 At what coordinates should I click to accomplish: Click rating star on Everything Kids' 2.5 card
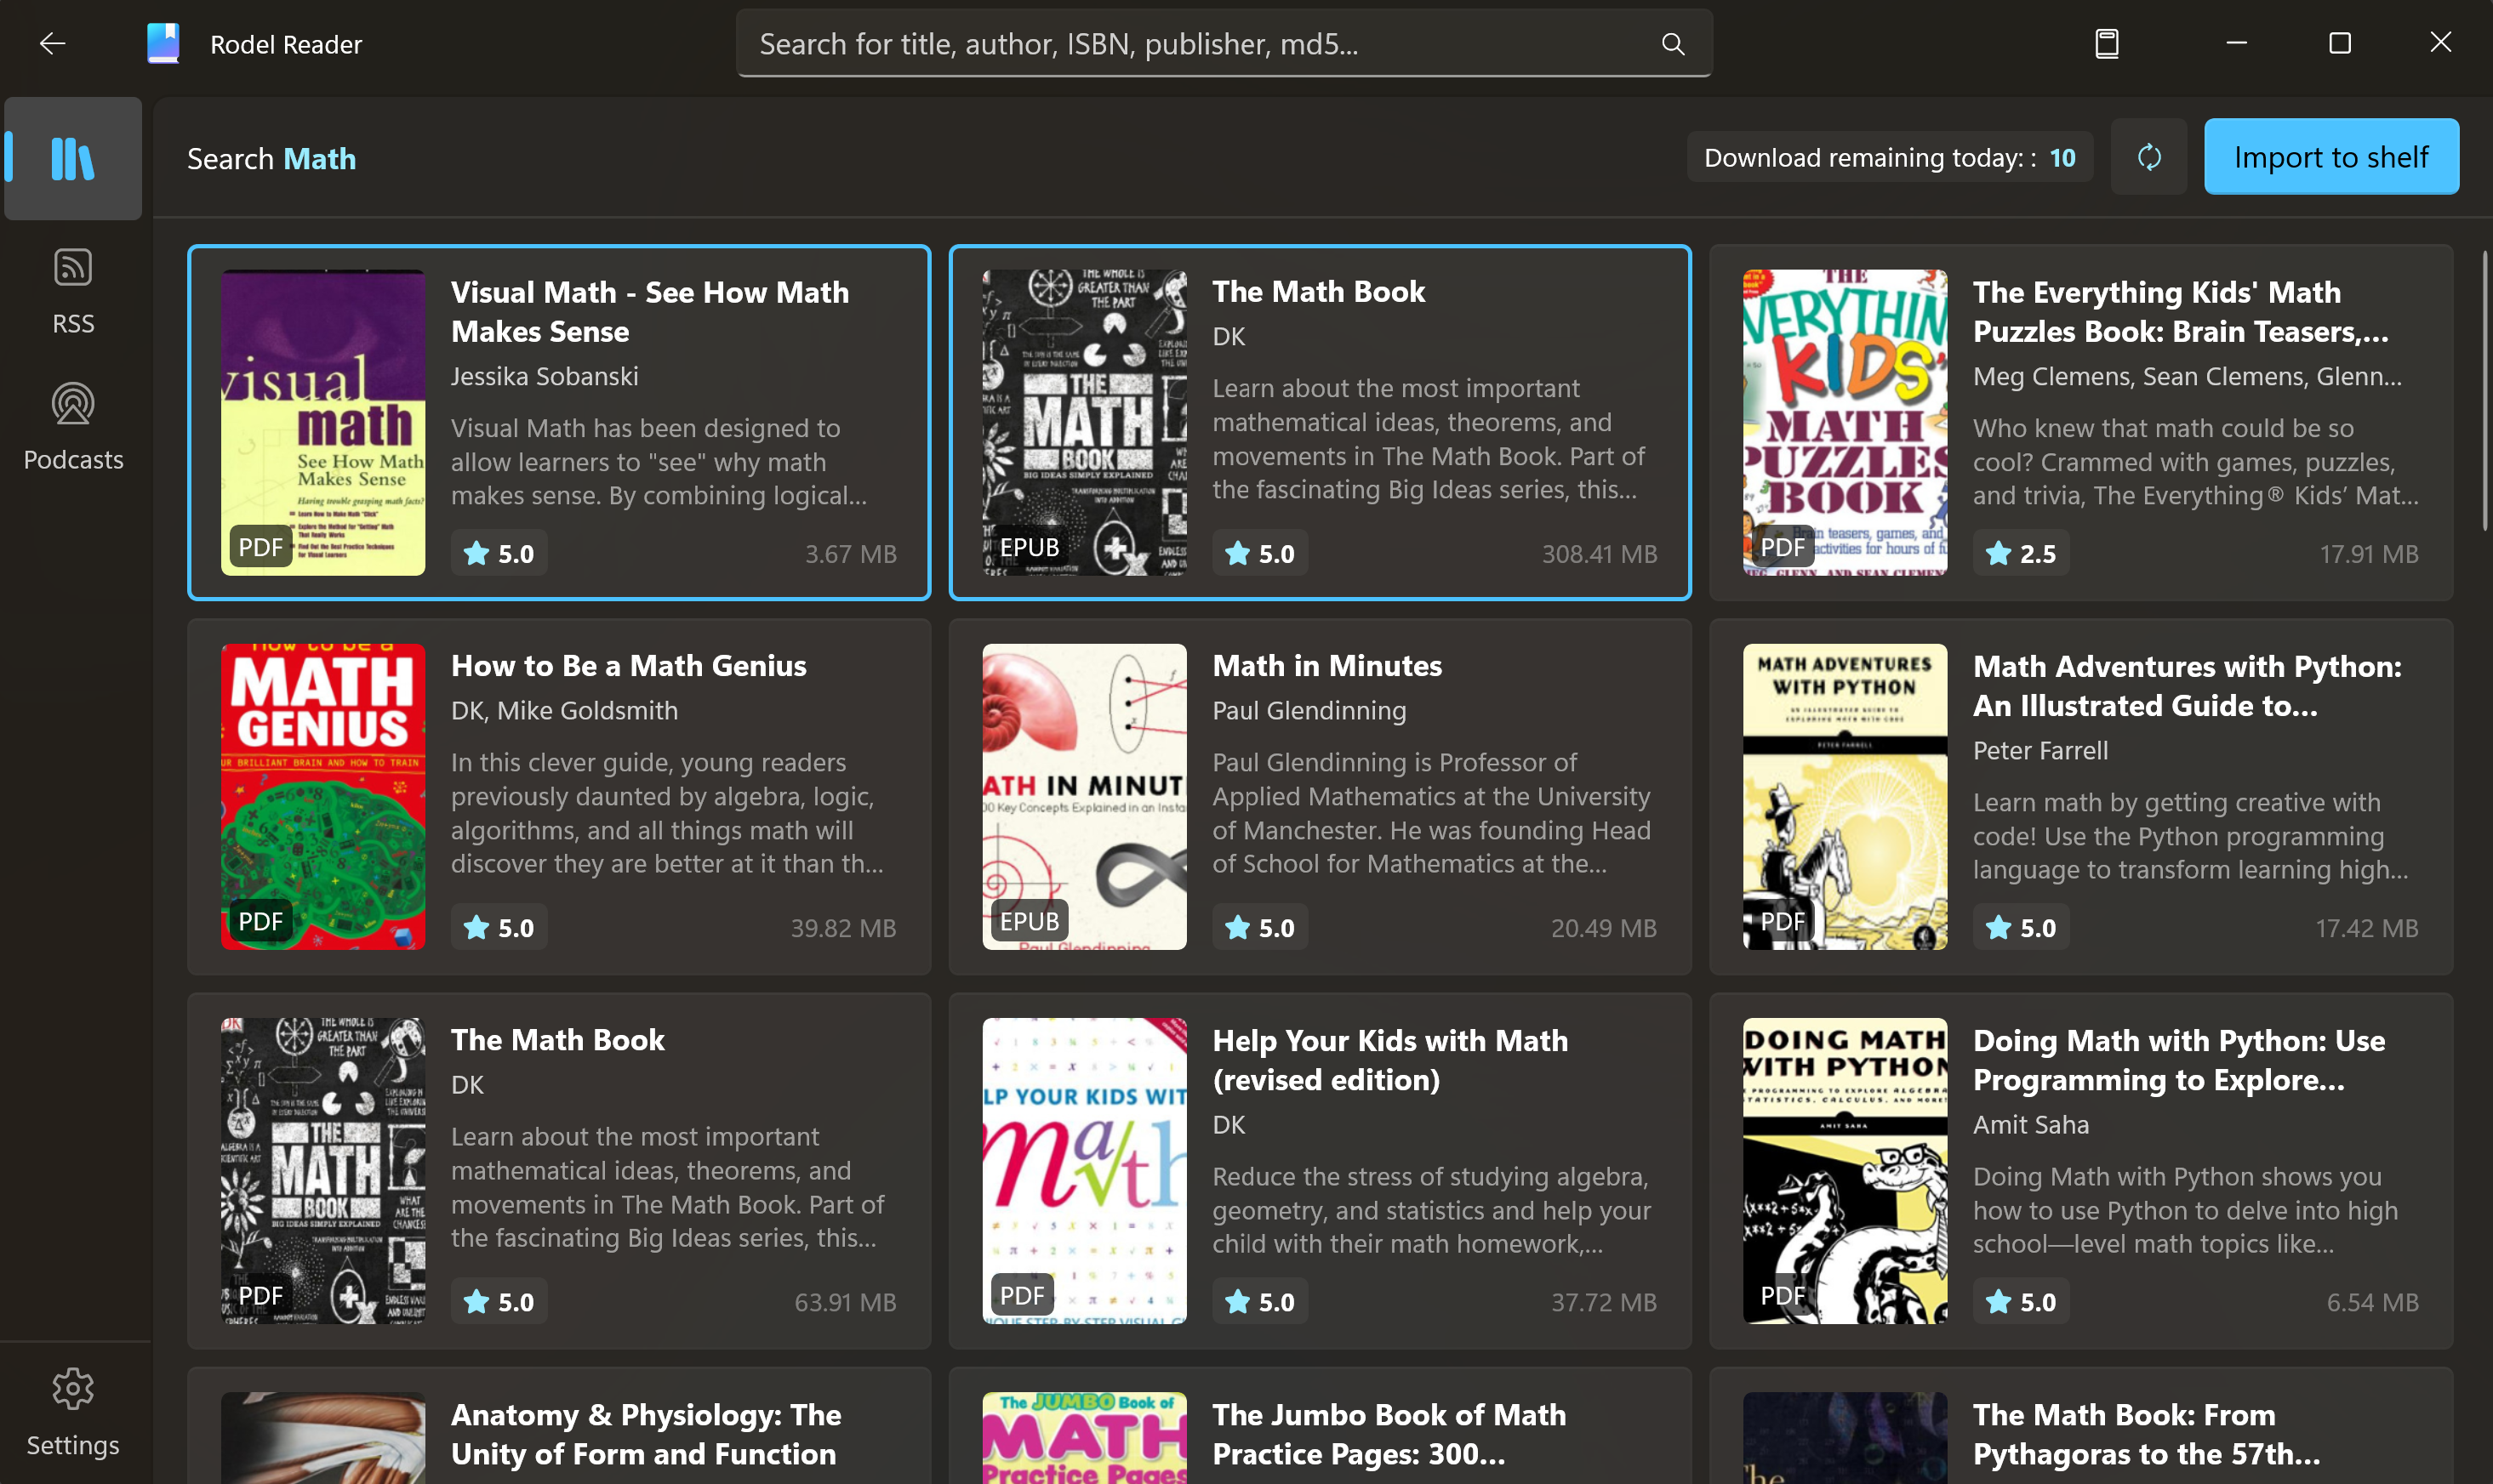pos(1999,553)
